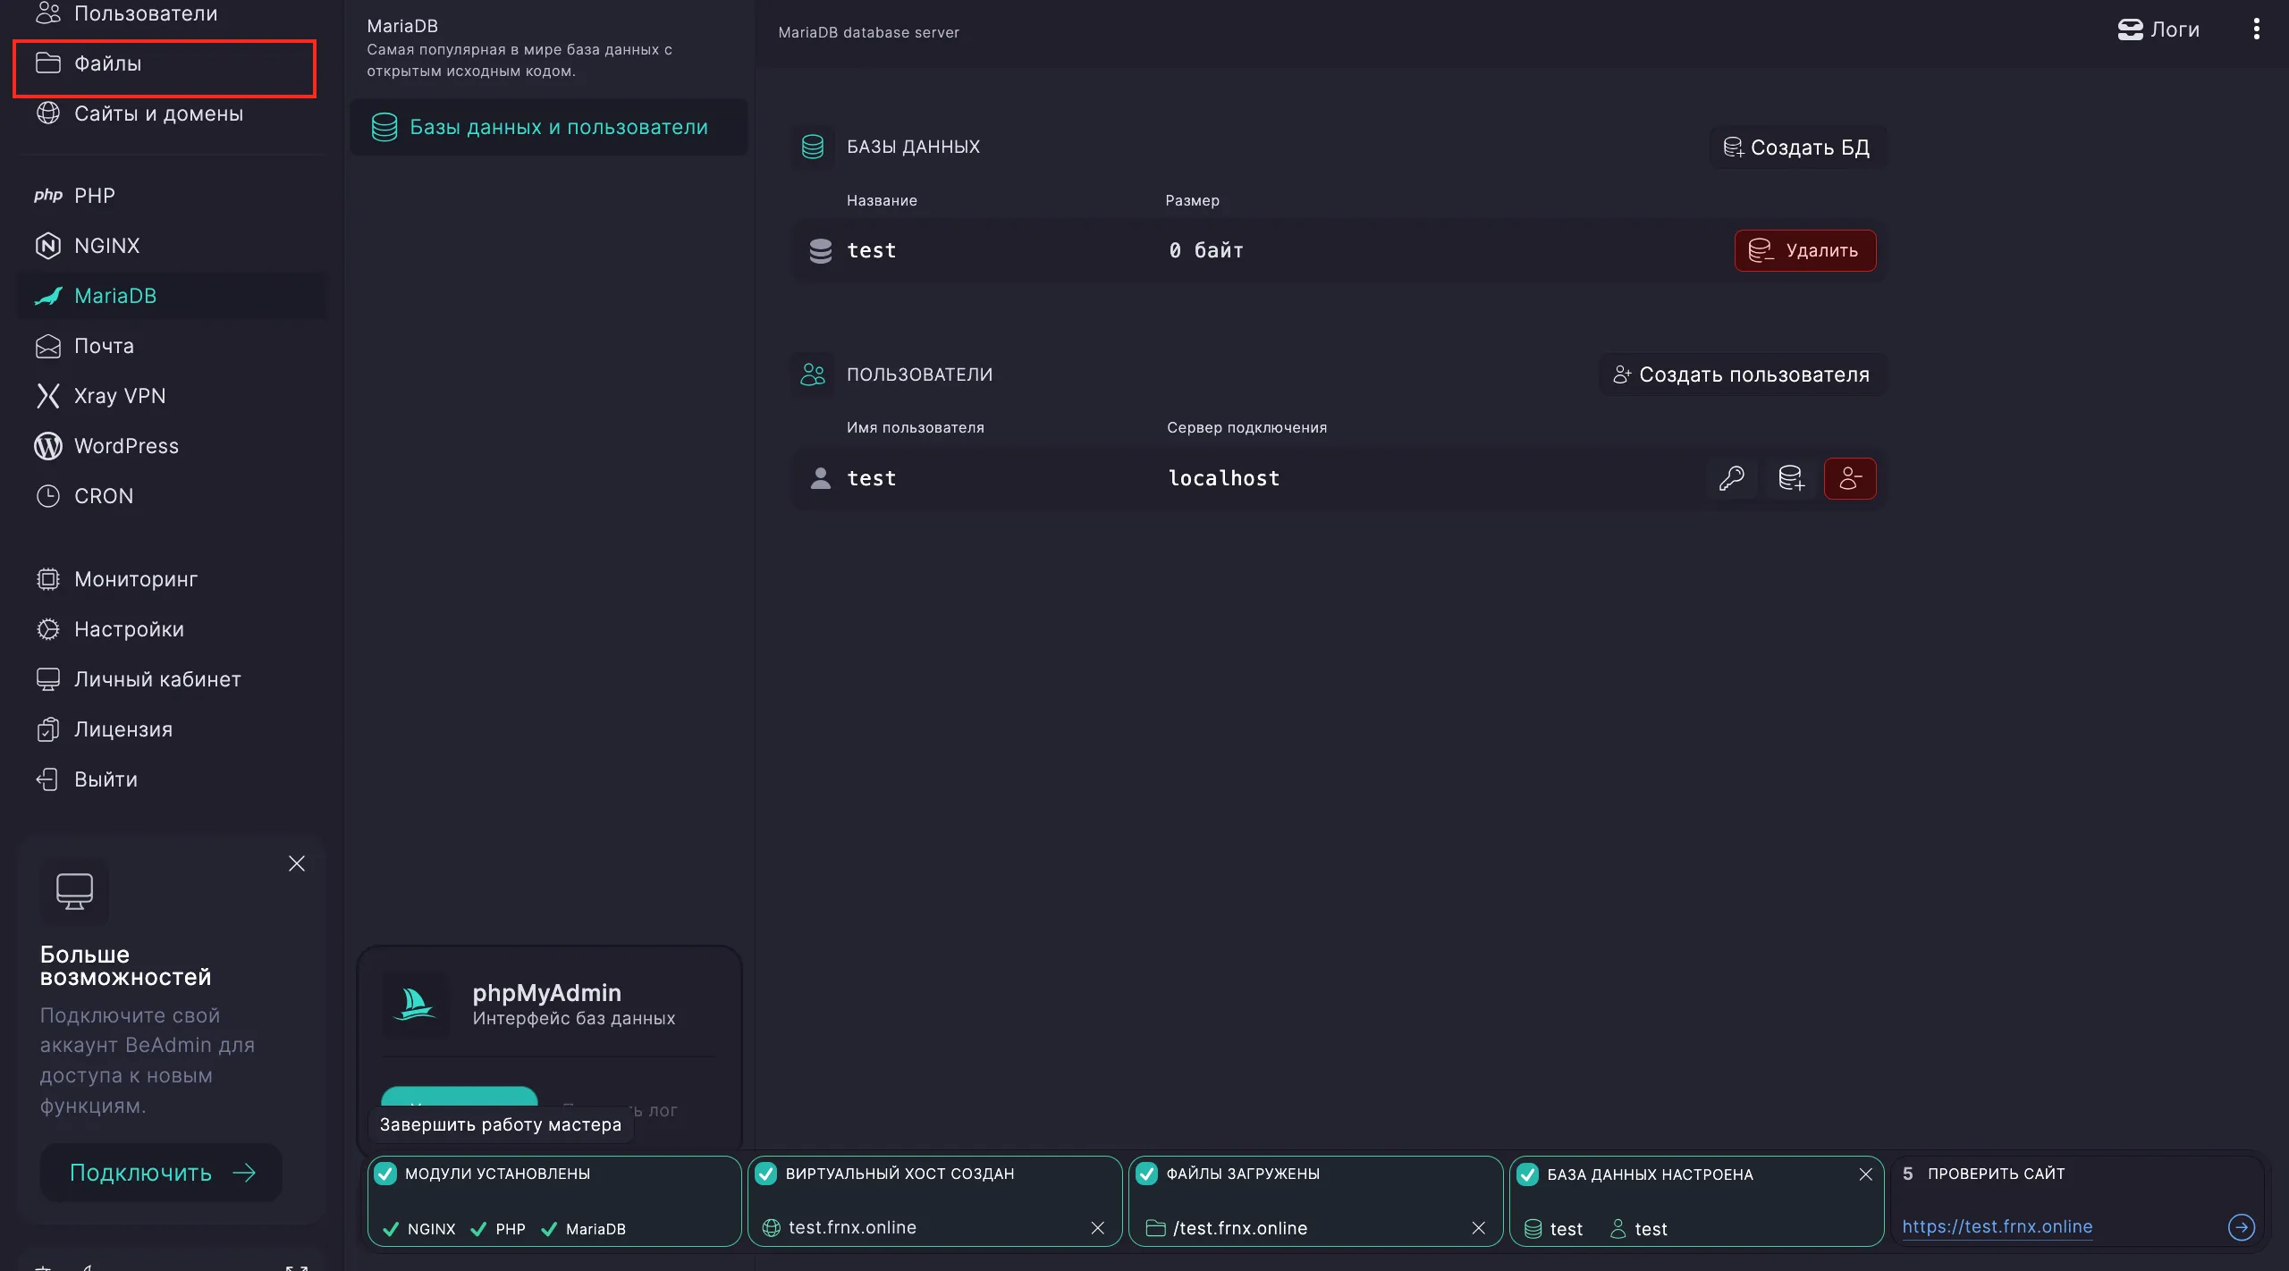
Task: Click the БАЗЫ ДАННЫХ header database icon
Action: (813, 147)
